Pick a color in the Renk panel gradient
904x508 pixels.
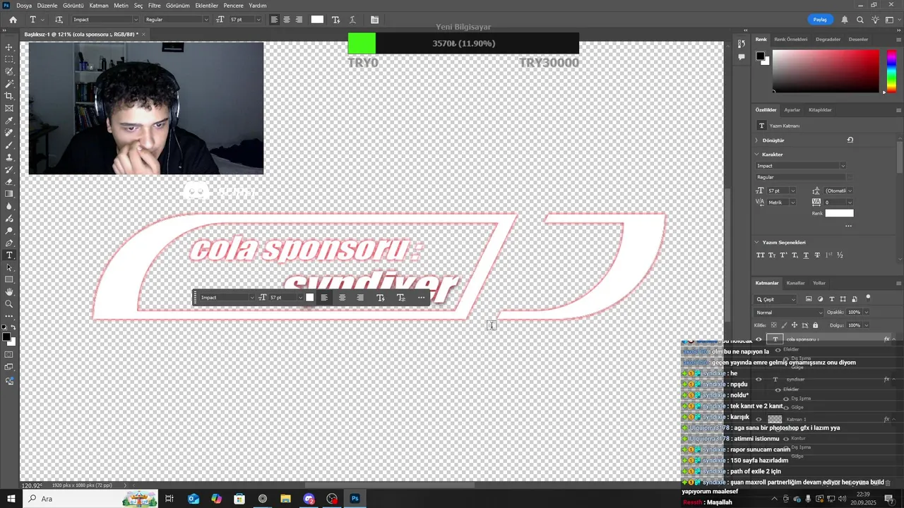click(826, 71)
